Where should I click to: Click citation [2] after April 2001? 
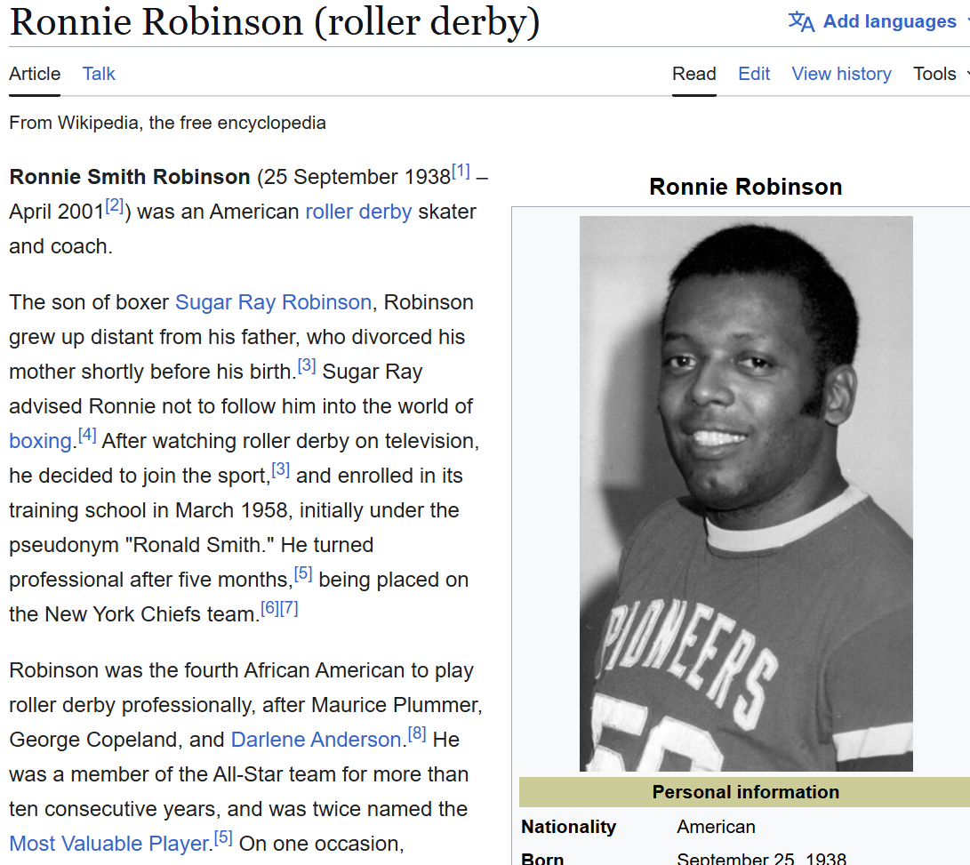115,206
